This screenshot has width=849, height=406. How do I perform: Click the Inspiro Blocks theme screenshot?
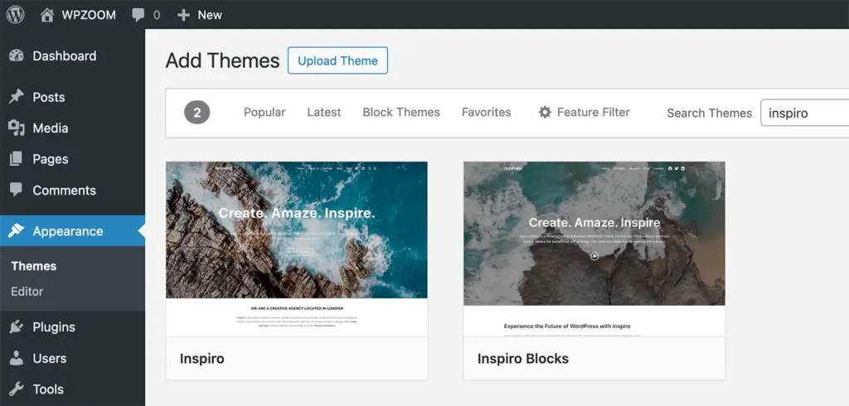coord(594,249)
